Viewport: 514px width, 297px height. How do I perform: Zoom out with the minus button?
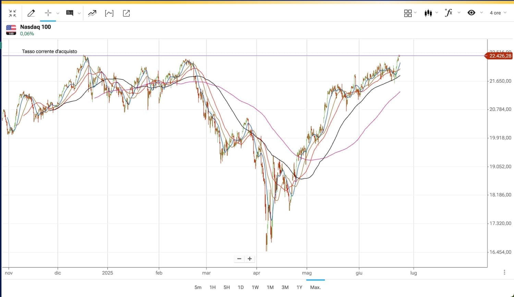pos(239,259)
